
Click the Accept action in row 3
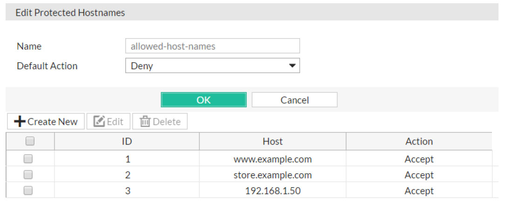pos(419,191)
